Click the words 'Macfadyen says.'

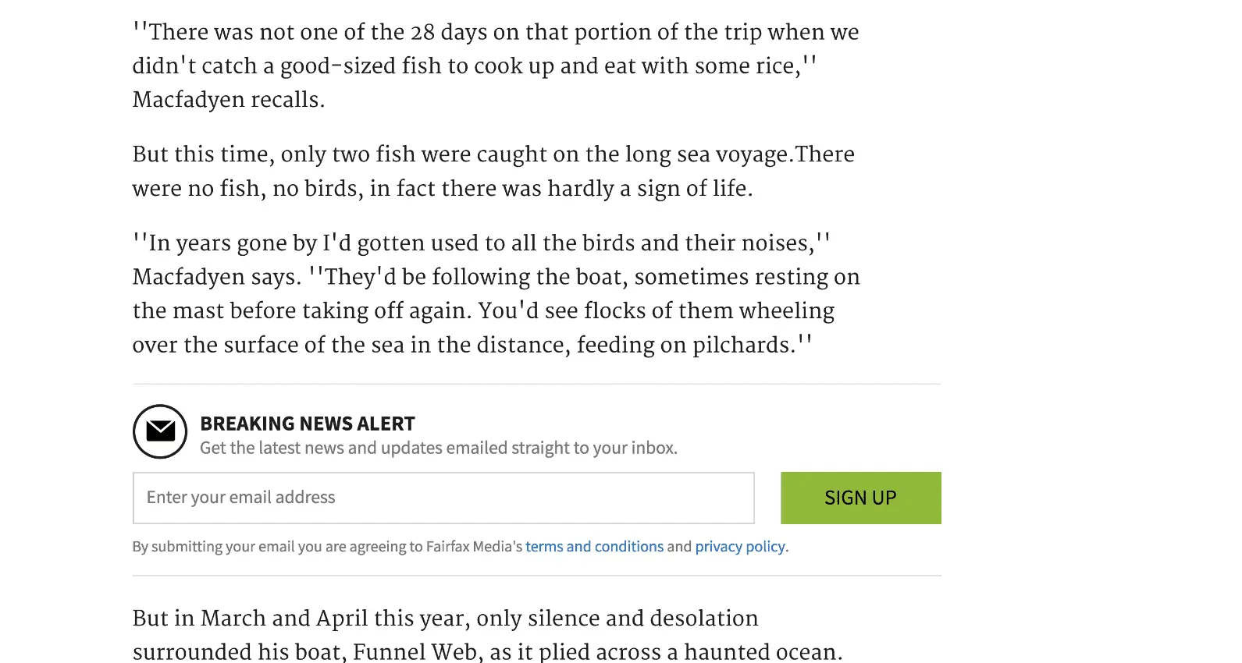(x=216, y=277)
